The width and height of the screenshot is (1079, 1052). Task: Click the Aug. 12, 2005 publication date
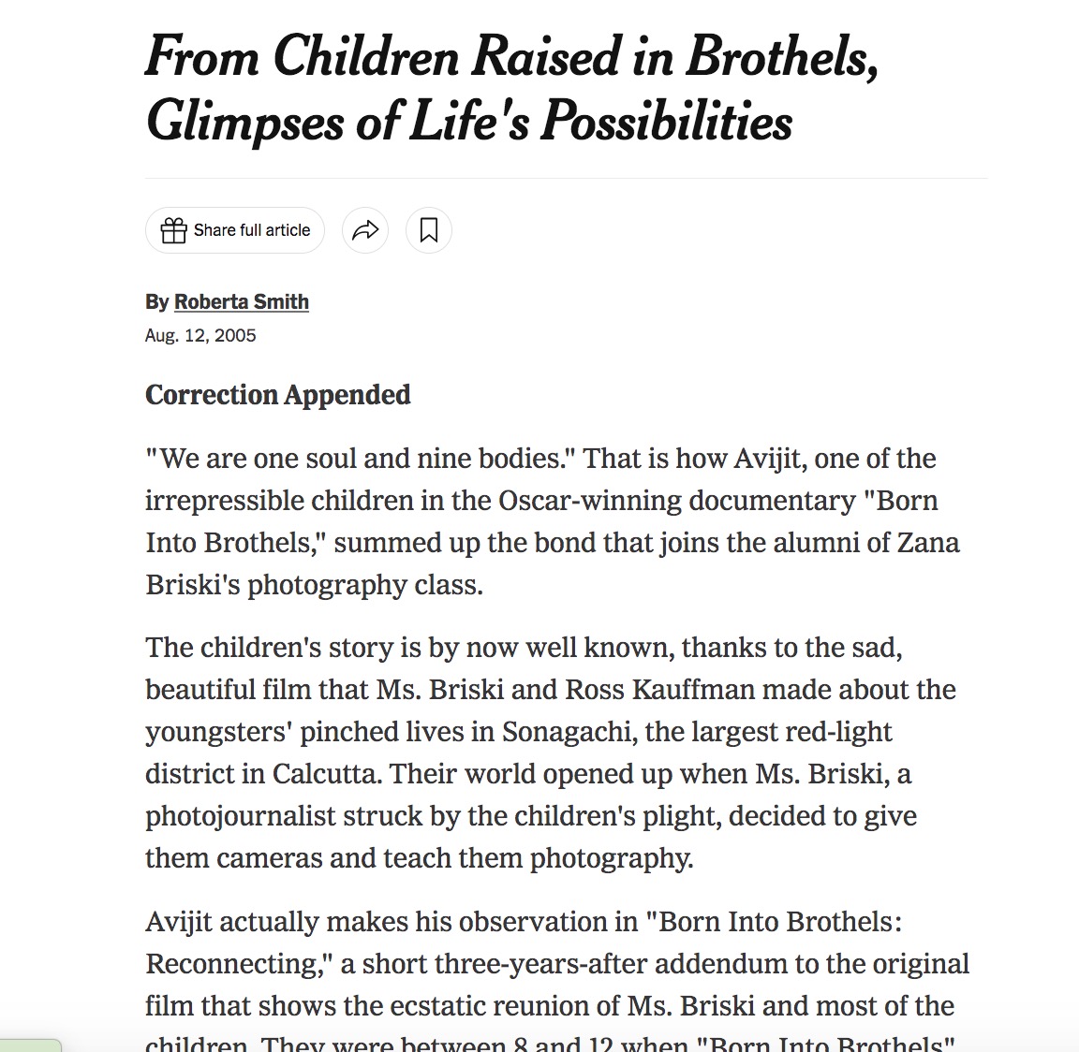[x=200, y=335]
